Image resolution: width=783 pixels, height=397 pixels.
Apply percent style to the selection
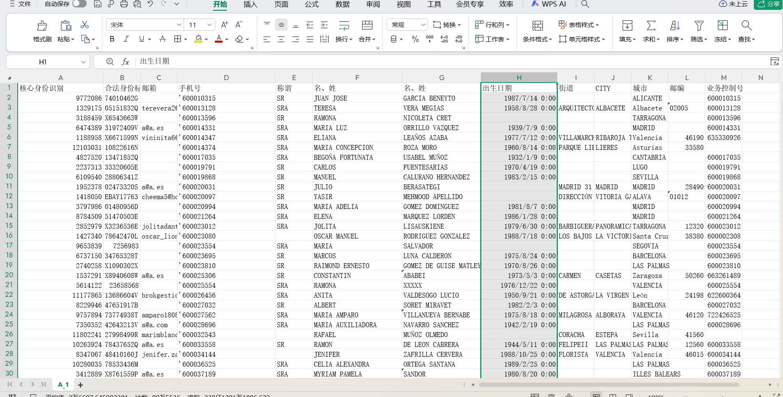point(415,39)
